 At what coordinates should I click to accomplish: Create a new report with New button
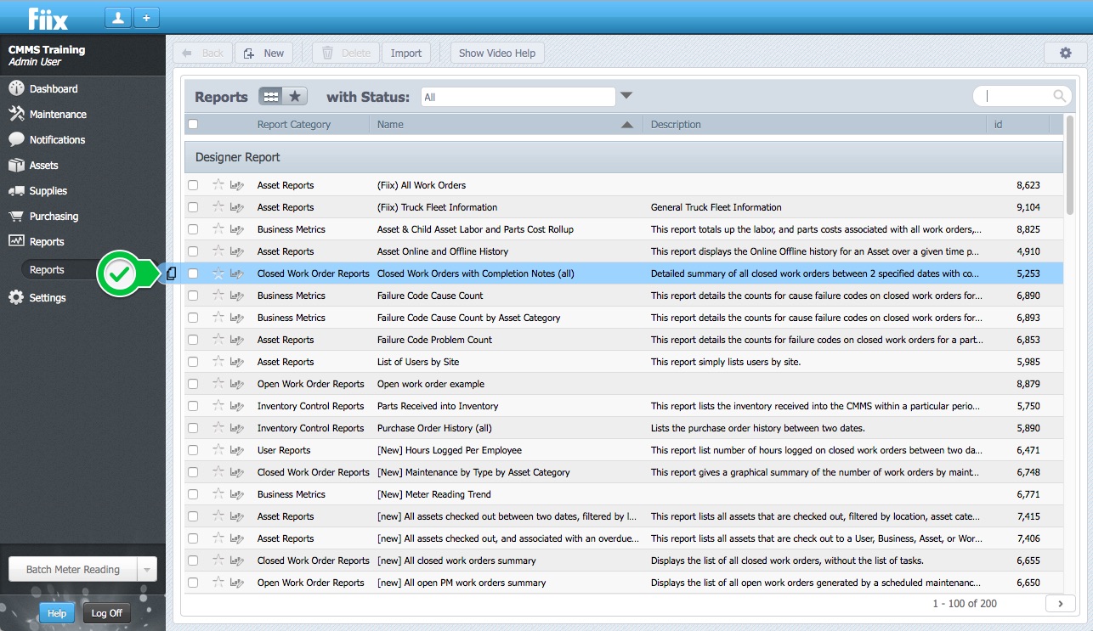[263, 53]
